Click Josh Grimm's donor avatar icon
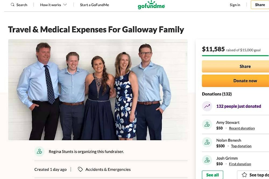 [207, 160]
